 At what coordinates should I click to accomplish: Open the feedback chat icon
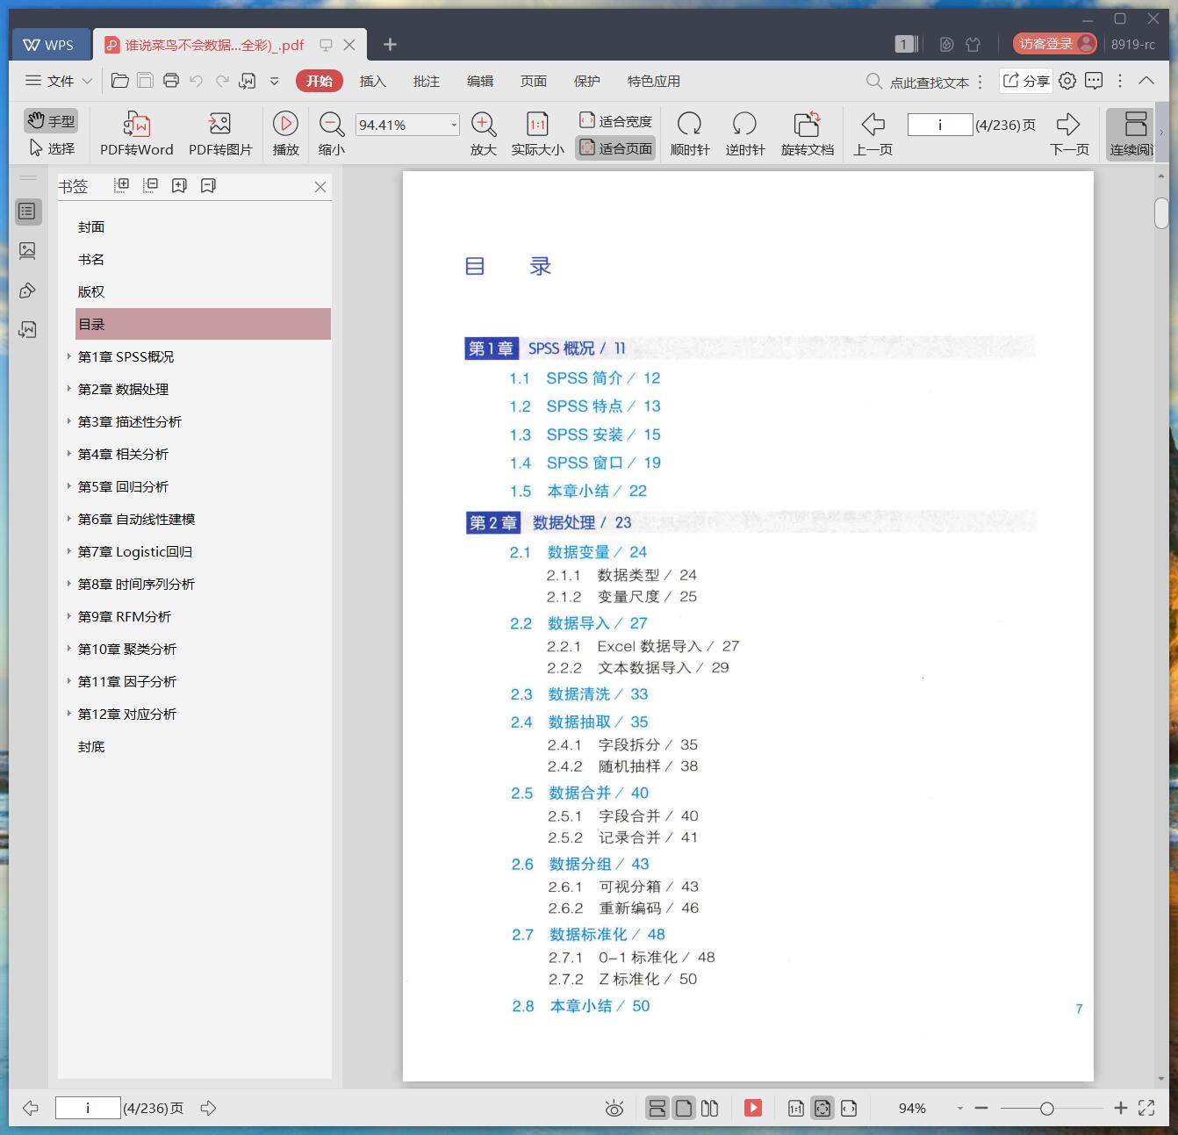1094,81
